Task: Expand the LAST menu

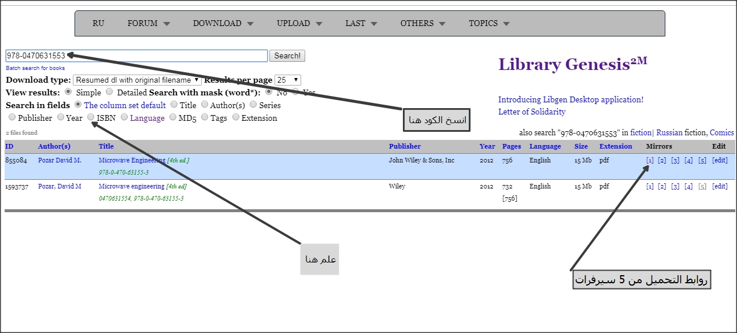Action: 361,24
